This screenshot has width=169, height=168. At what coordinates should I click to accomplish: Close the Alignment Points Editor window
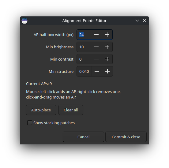click(145, 21)
